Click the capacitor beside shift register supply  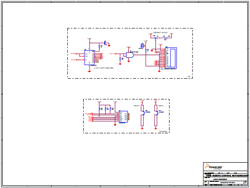point(105,42)
